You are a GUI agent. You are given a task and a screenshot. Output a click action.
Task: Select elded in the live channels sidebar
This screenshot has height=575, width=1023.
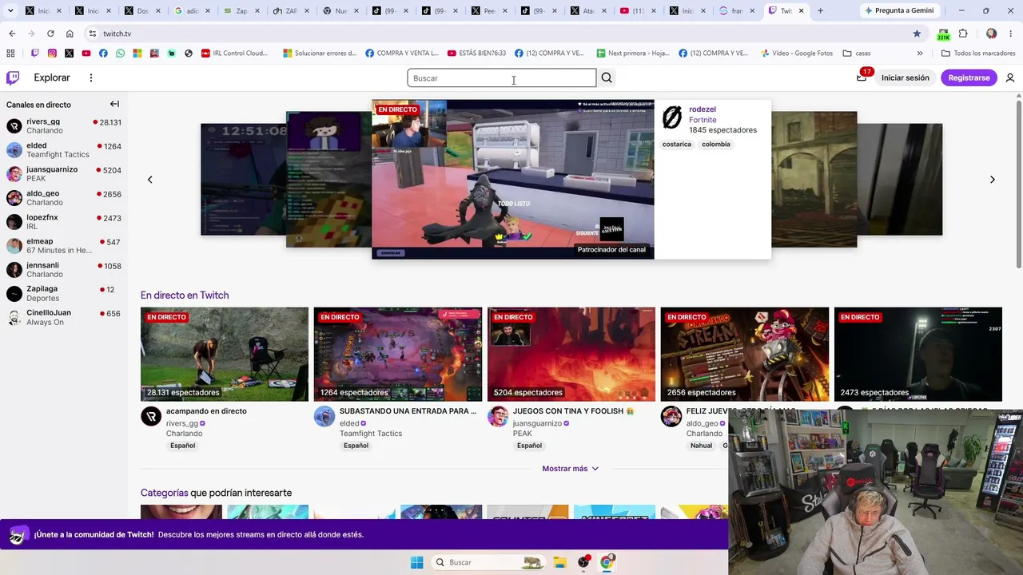tap(64, 150)
